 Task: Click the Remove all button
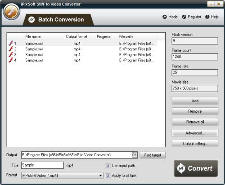195,122
